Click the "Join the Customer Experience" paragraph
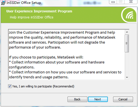The width and height of the screenshot is (138, 107). (62, 40)
